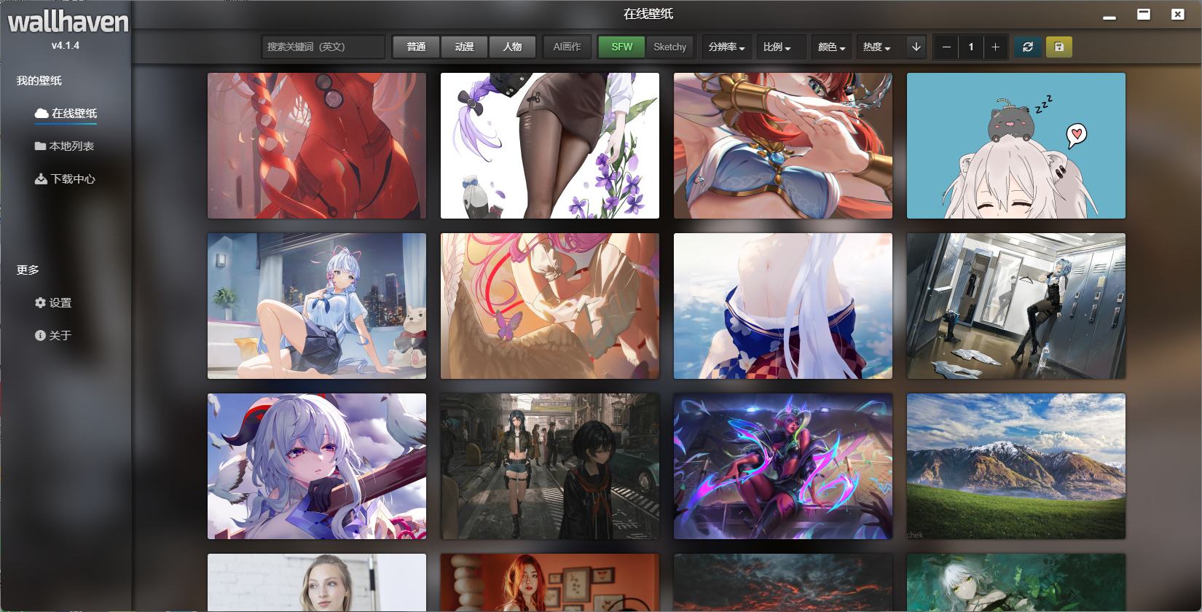Open the dark city street girls wallpaper
This screenshot has height=612, width=1202.
coord(550,466)
